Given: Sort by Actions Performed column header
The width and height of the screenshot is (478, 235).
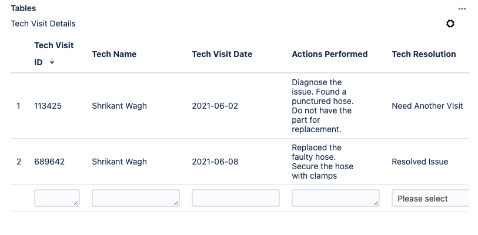Looking at the screenshot, I should [x=329, y=54].
